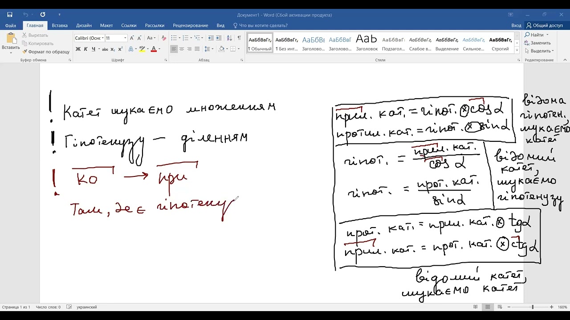The height and width of the screenshot is (320, 570).
Task: Expand the styles gallery more arrow
Action: pos(517,50)
